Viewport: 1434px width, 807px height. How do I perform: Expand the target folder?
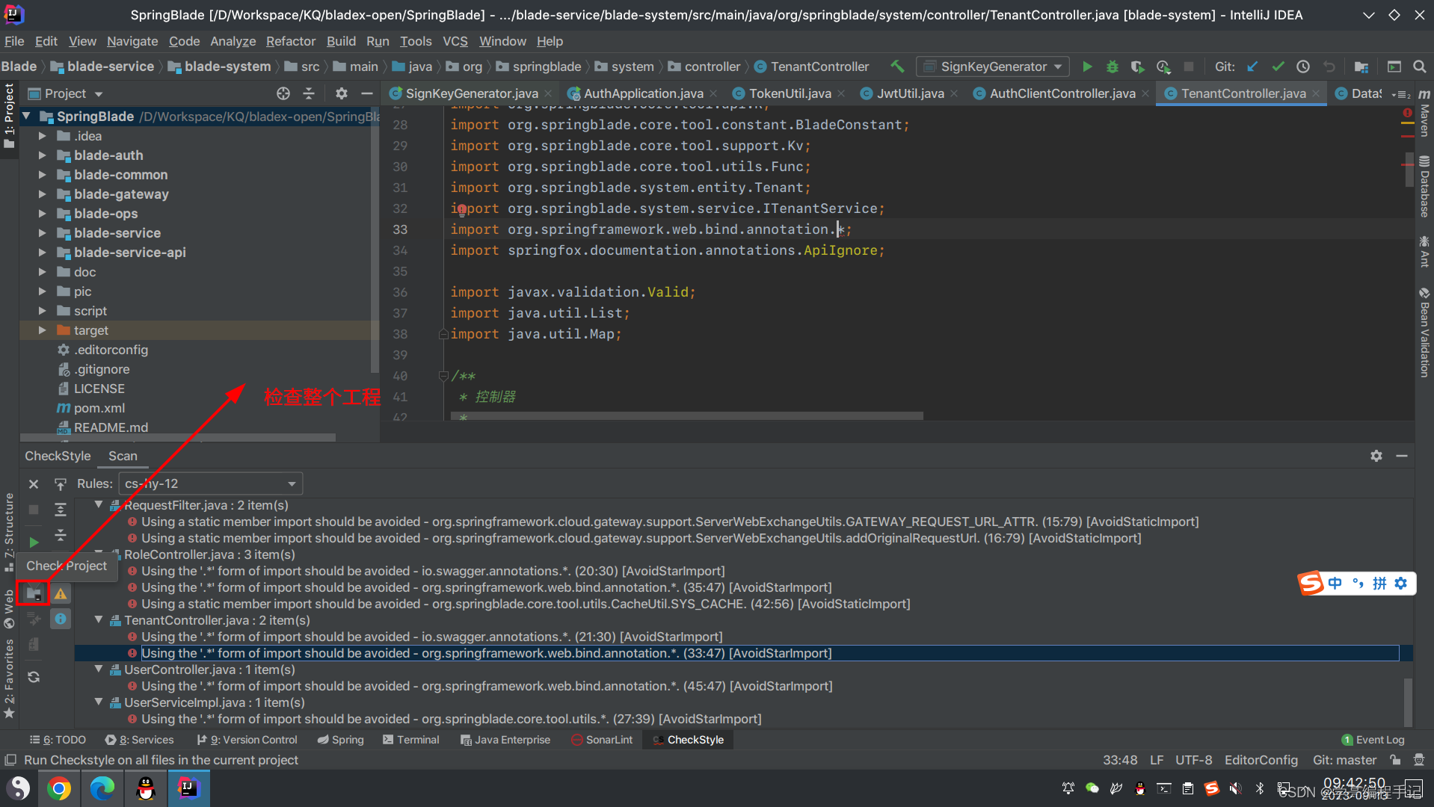tap(43, 330)
